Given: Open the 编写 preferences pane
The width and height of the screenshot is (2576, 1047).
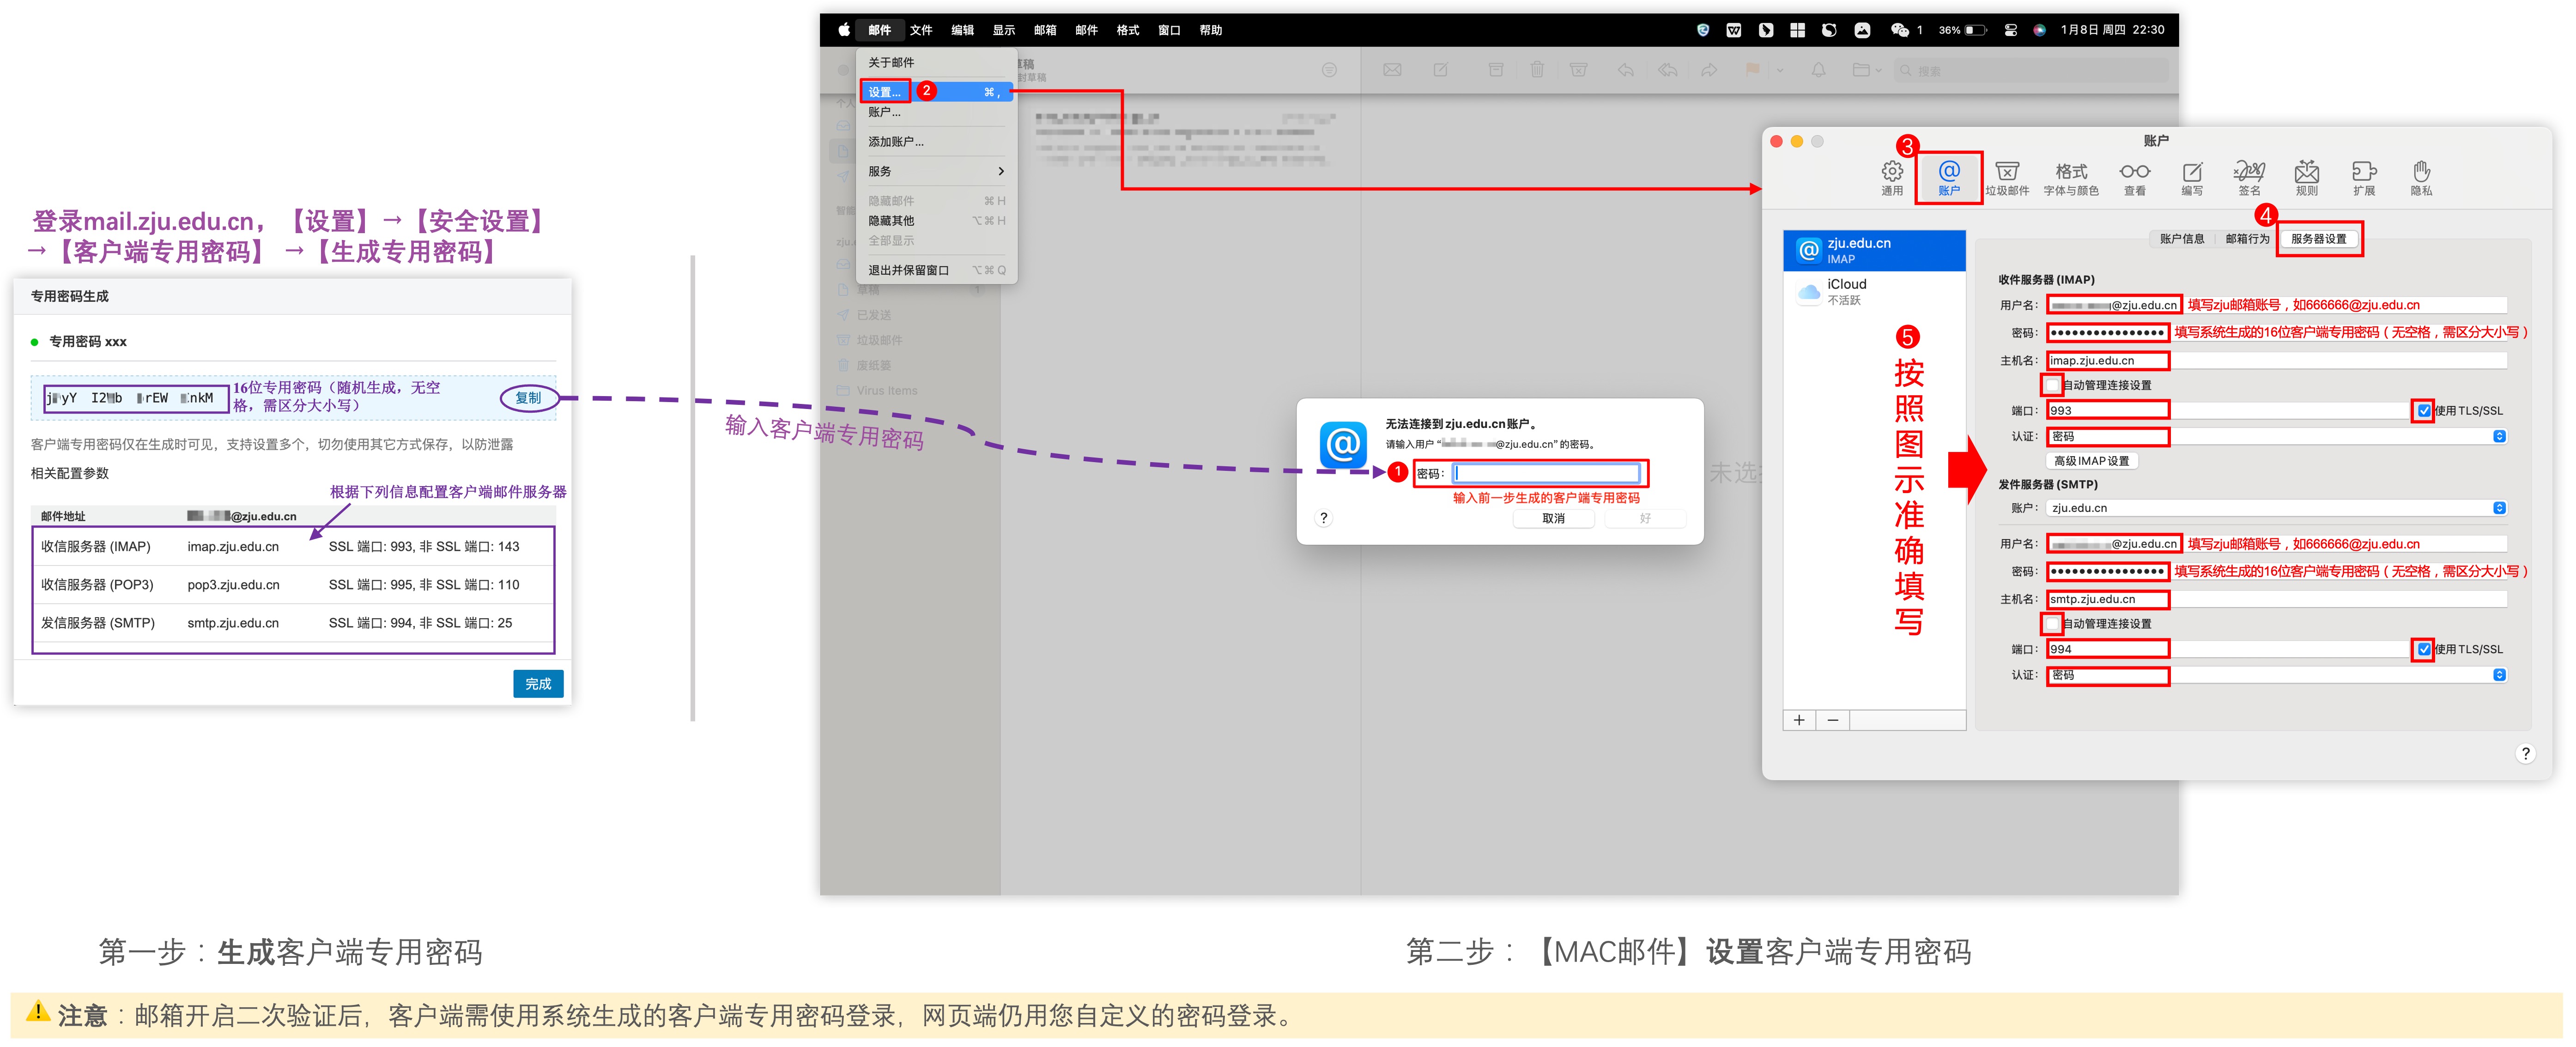Looking at the screenshot, I should [2192, 177].
